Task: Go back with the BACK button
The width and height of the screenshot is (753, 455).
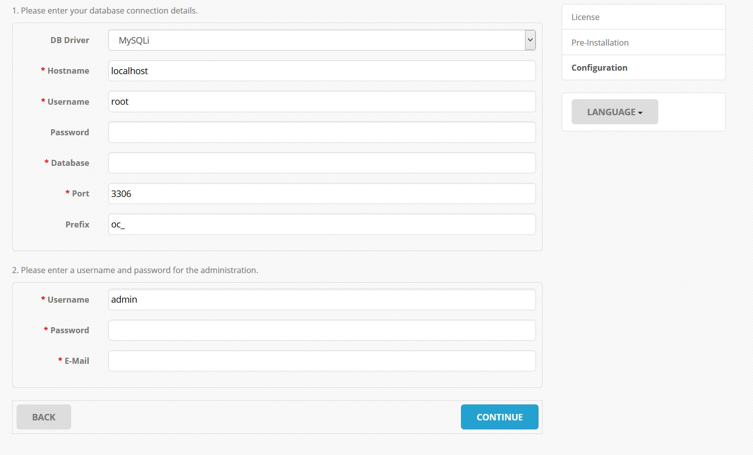Action: (44, 417)
